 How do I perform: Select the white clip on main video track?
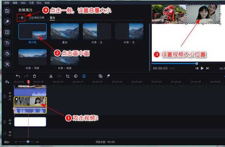(30, 122)
